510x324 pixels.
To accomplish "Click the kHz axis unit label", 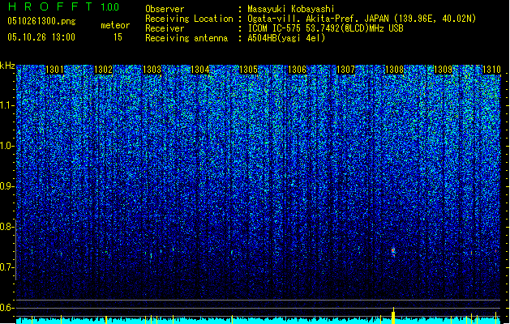I will click(x=7, y=66).
